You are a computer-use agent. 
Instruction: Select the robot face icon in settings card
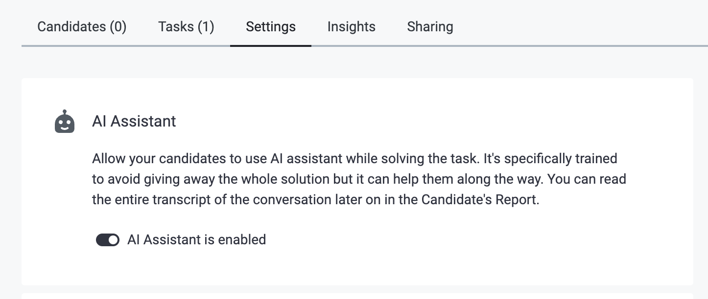click(x=64, y=121)
